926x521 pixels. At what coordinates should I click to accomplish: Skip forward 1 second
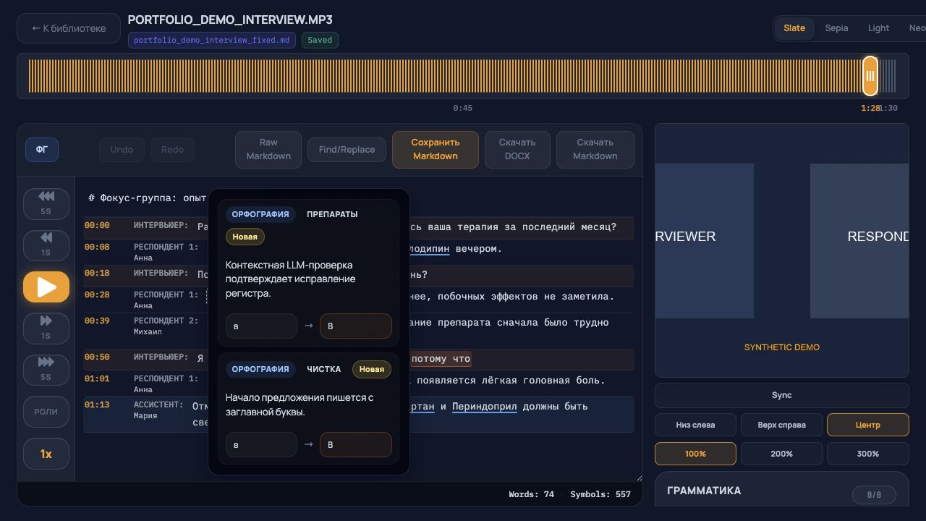(46, 328)
